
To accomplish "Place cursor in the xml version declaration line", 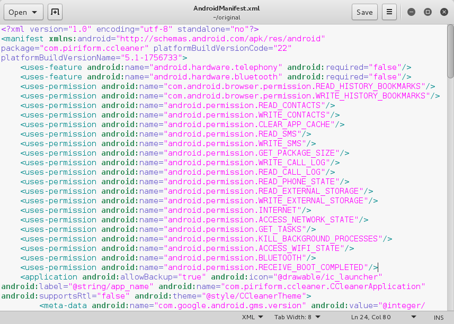I will pos(130,29).
